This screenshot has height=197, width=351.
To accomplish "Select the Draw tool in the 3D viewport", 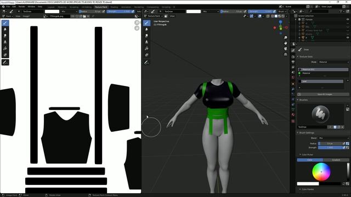I will pyautogui.click(x=146, y=23).
